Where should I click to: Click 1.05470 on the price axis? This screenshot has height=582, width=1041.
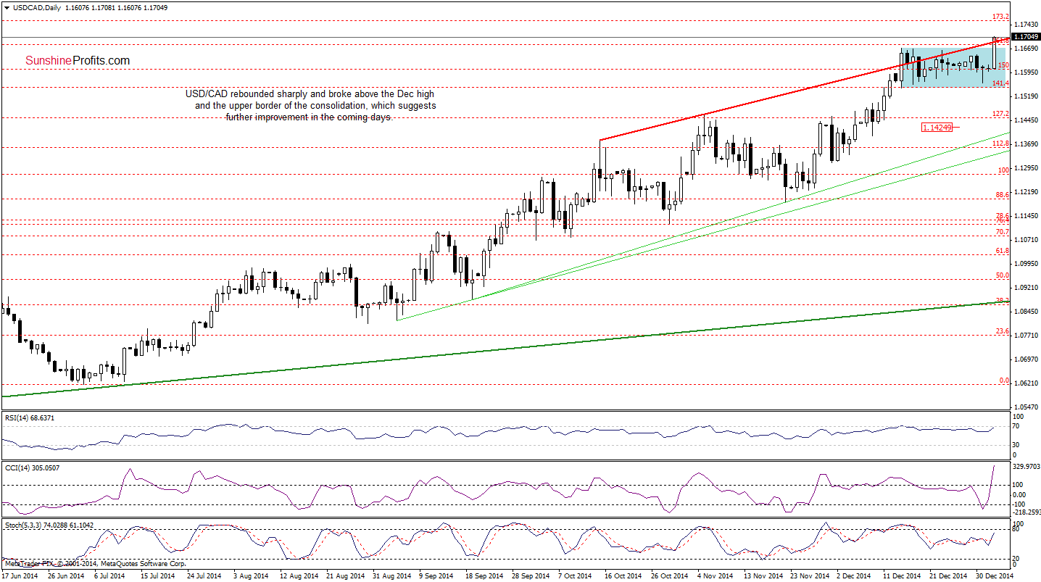[x=1027, y=407]
